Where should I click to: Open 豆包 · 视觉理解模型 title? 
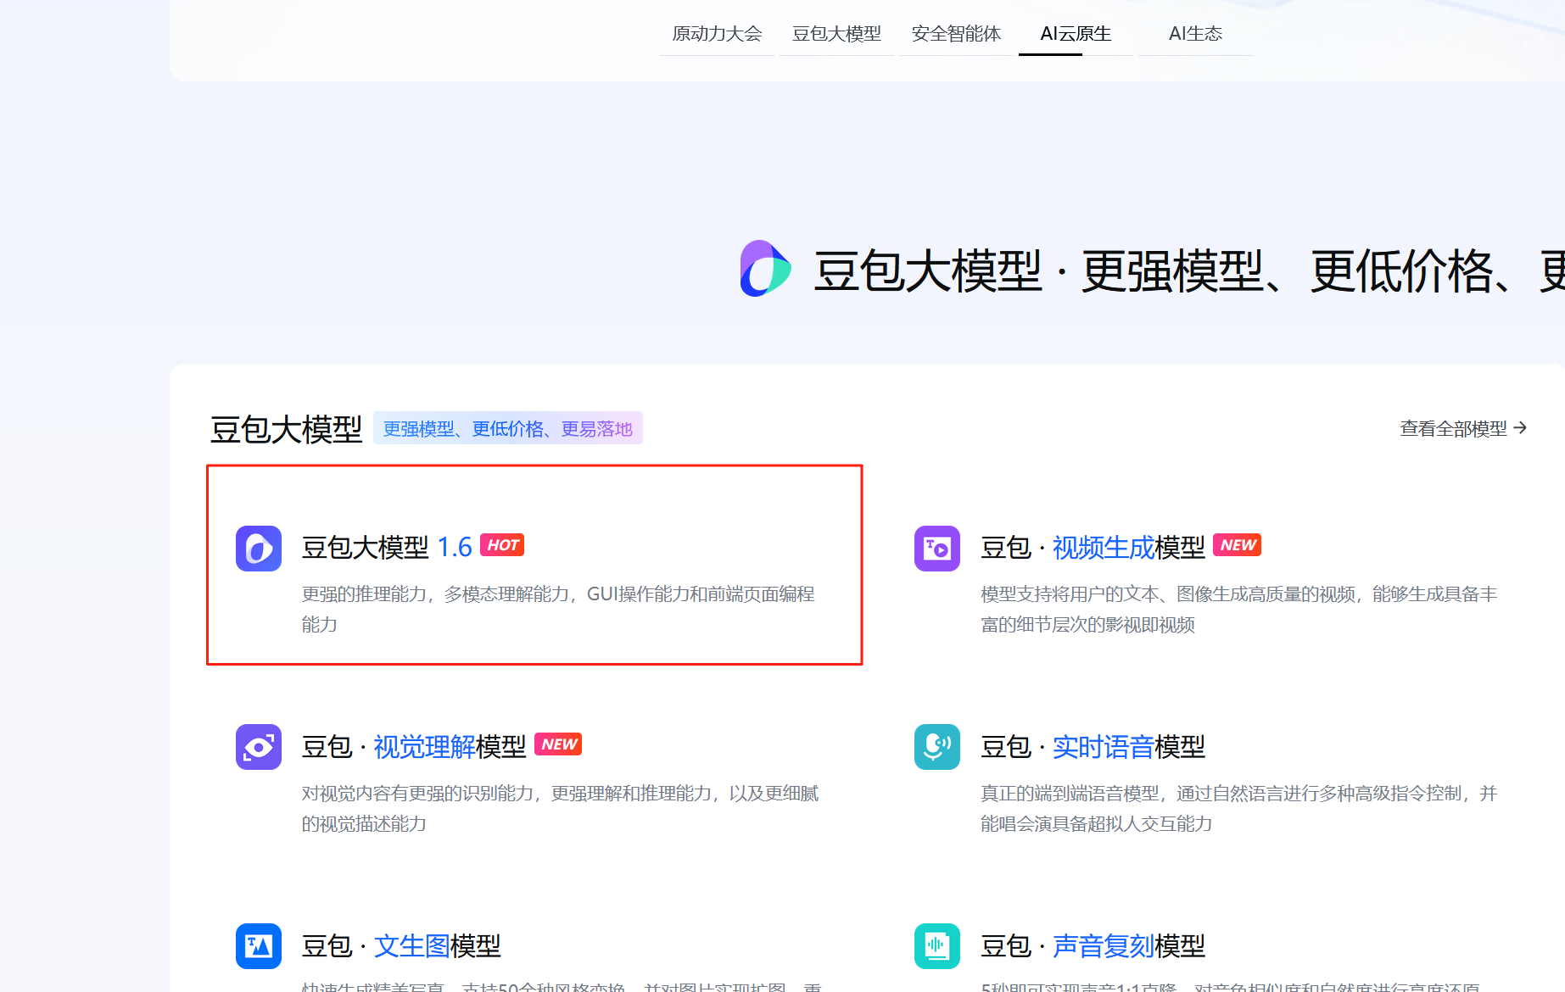point(414,747)
